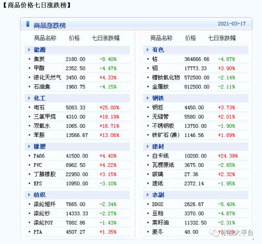262x244 pixels.
Task: Select the 涤纶纱 commodity name
Action: [42, 213]
